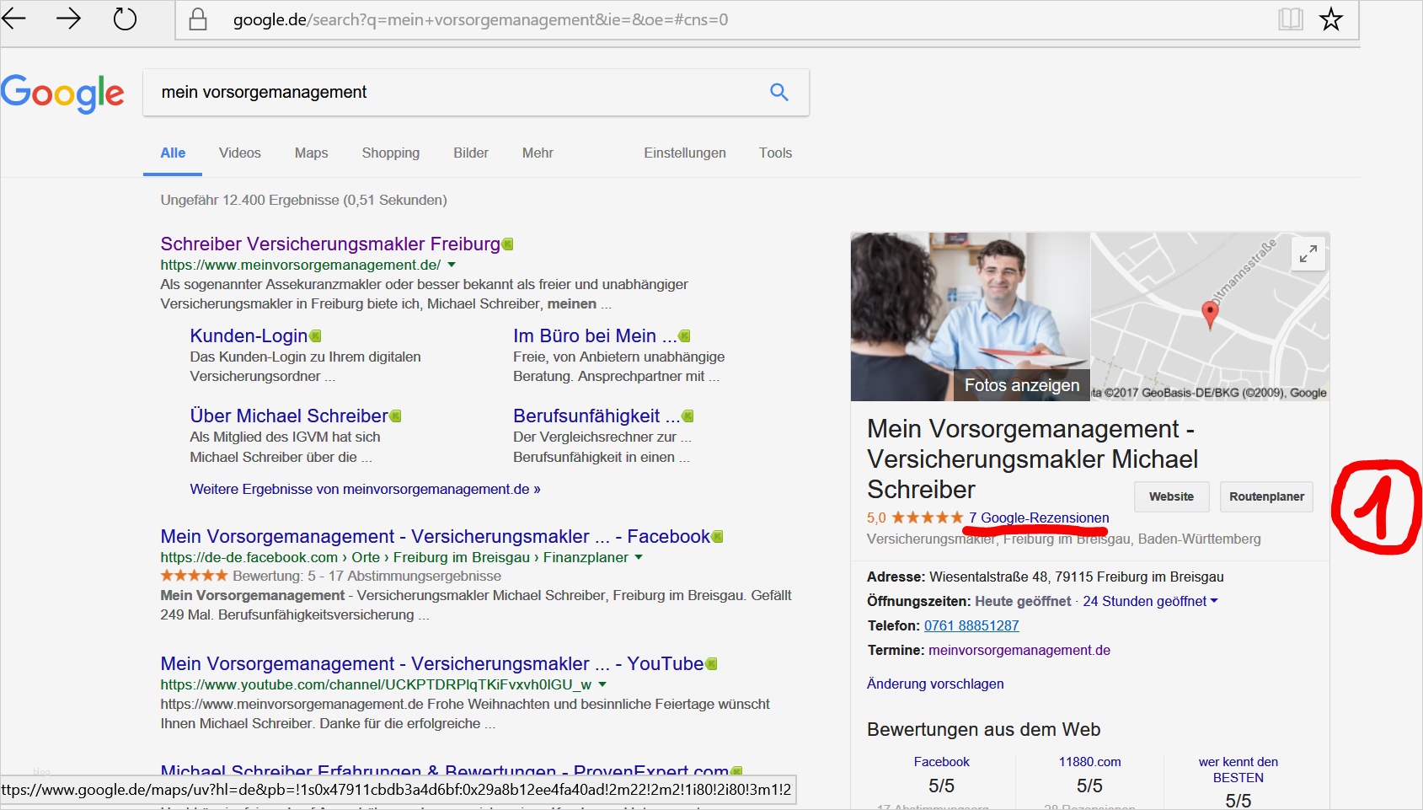Open the business photo thumbnail
The height and width of the screenshot is (810, 1423).
pyautogui.click(x=971, y=317)
